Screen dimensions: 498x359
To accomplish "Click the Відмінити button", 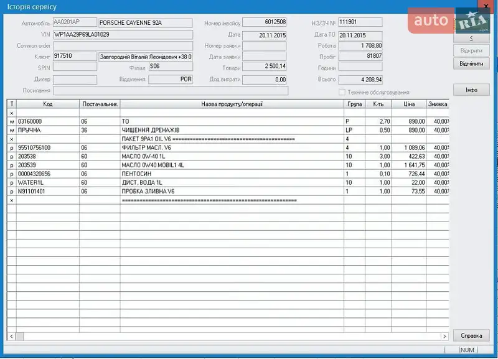I will coord(471,63).
